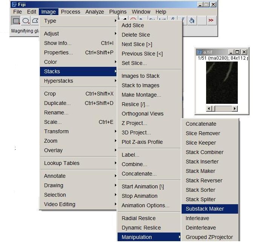Open the Analyze menu
The width and height of the screenshot is (260, 248).
(x=95, y=12)
